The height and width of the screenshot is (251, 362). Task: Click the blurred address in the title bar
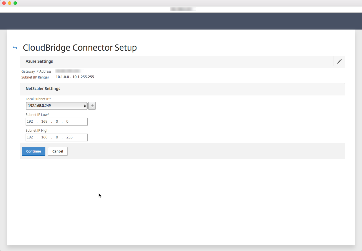point(182,9)
